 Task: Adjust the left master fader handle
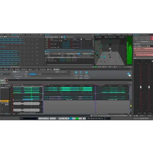141,87
